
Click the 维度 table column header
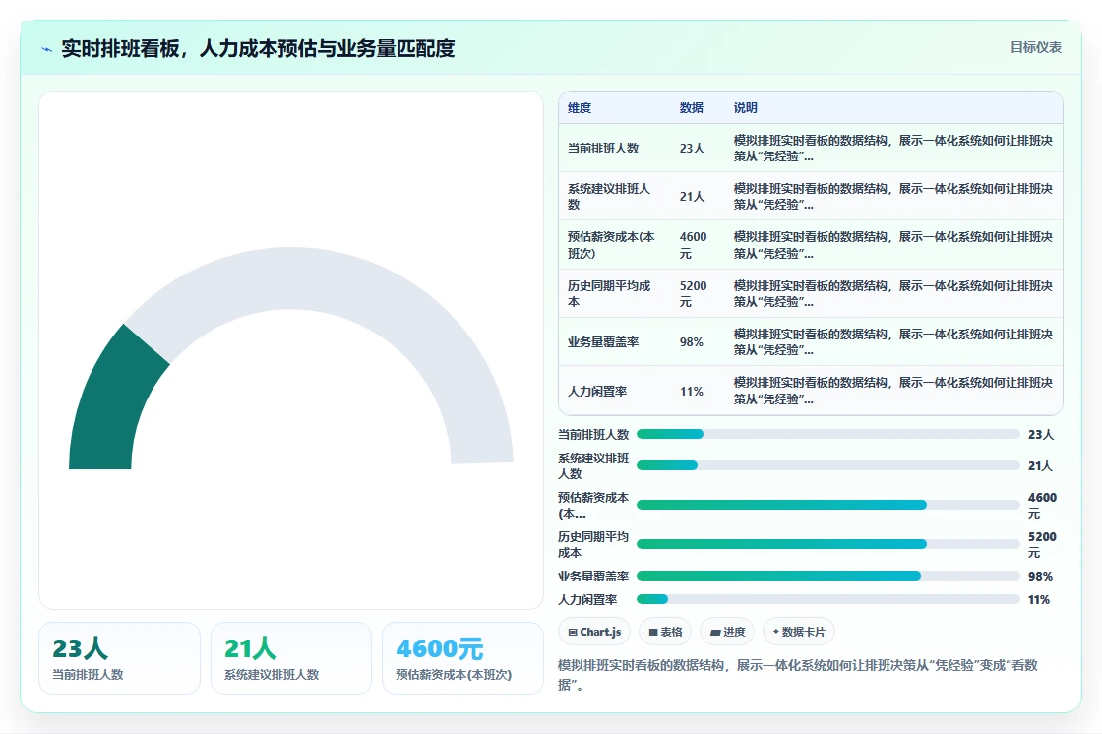click(580, 107)
